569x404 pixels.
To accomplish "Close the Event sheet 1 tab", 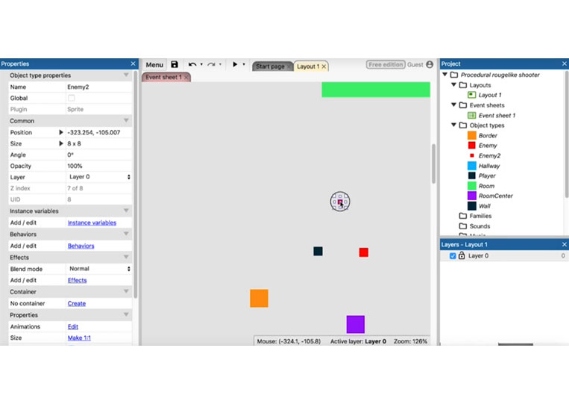I will (186, 78).
